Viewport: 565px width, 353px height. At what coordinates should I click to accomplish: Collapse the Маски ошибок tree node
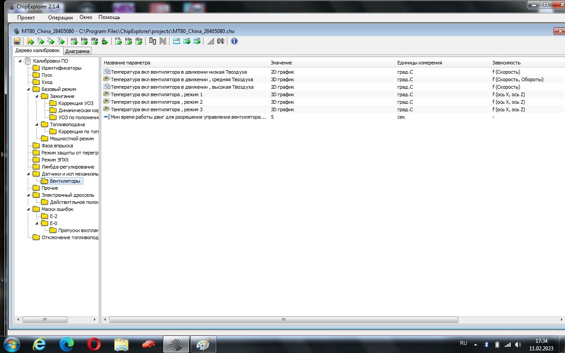29,209
